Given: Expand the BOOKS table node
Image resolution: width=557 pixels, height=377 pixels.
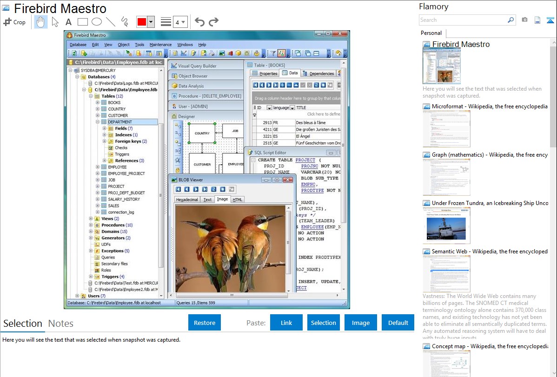Looking at the screenshot, I should pos(97,102).
